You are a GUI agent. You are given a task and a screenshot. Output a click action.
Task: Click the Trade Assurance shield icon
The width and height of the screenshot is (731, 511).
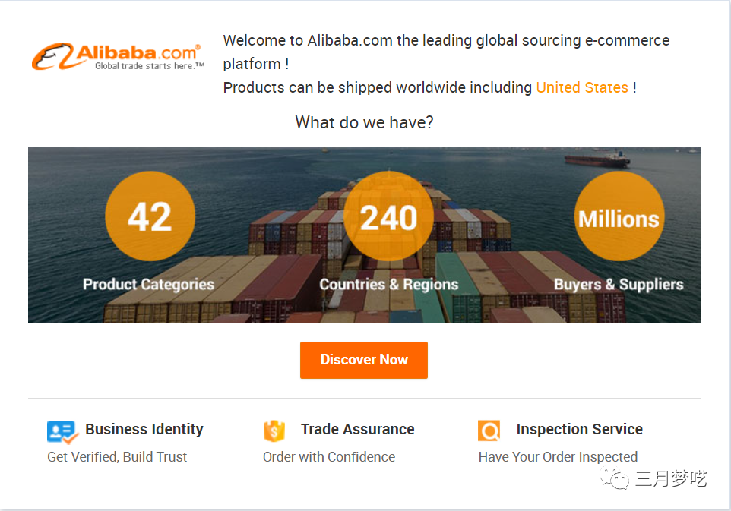[x=274, y=431]
